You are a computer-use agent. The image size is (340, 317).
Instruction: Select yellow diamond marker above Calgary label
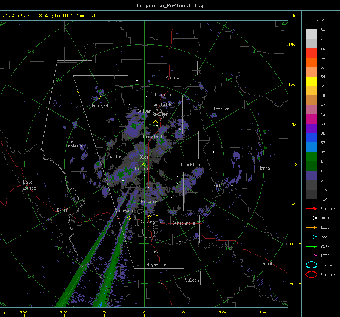tap(149, 217)
